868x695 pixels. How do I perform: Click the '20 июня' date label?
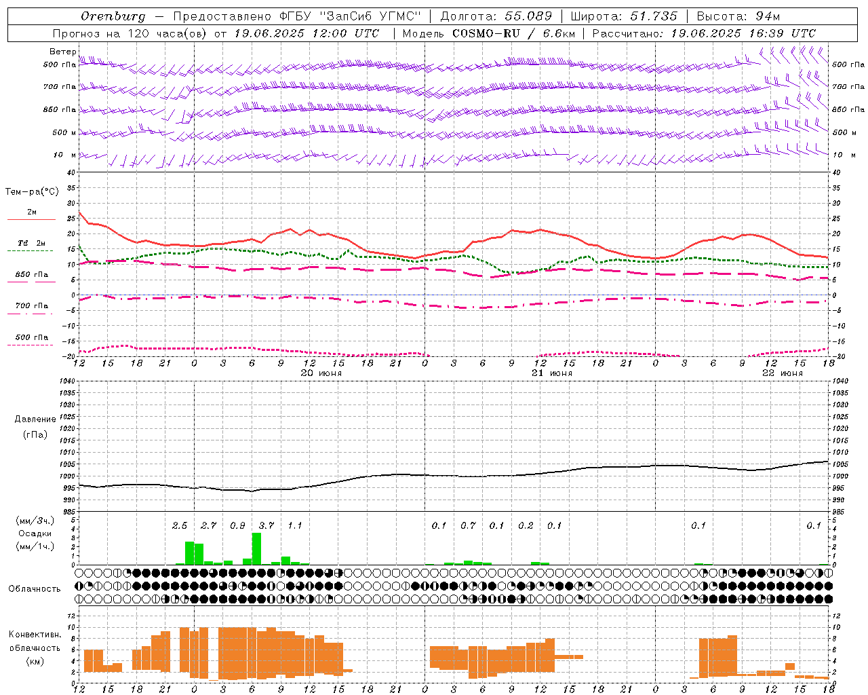pos(321,373)
